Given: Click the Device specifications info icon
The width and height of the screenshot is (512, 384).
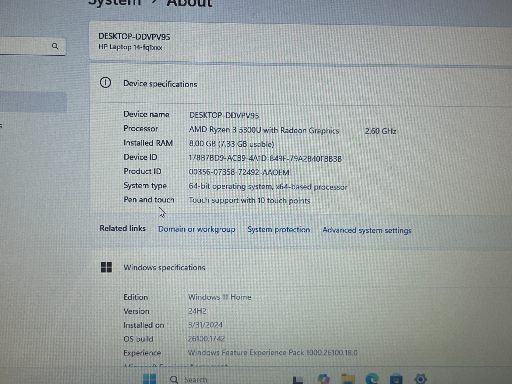Looking at the screenshot, I should (x=105, y=83).
